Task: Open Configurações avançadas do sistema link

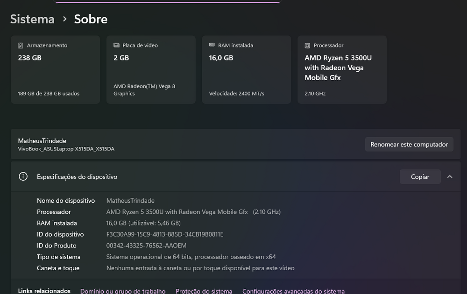Action: pyautogui.click(x=293, y=291)
